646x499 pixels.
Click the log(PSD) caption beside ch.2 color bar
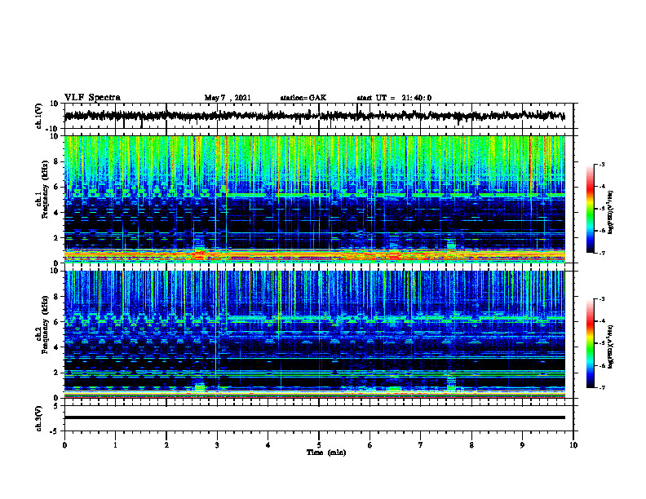611,347
